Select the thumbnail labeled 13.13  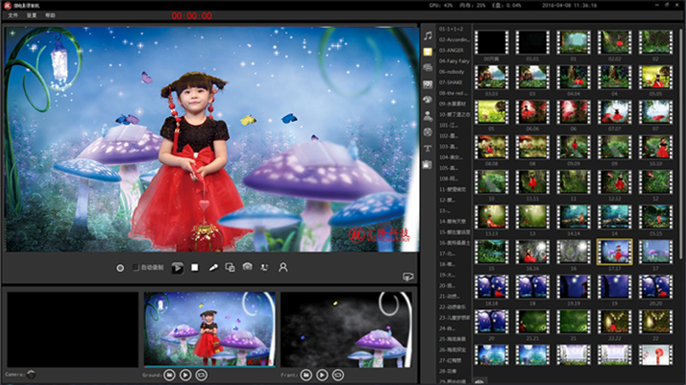[492, 217]
